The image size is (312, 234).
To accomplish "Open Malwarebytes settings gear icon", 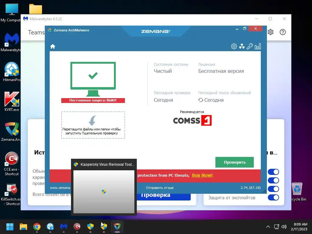I will 271,32.
